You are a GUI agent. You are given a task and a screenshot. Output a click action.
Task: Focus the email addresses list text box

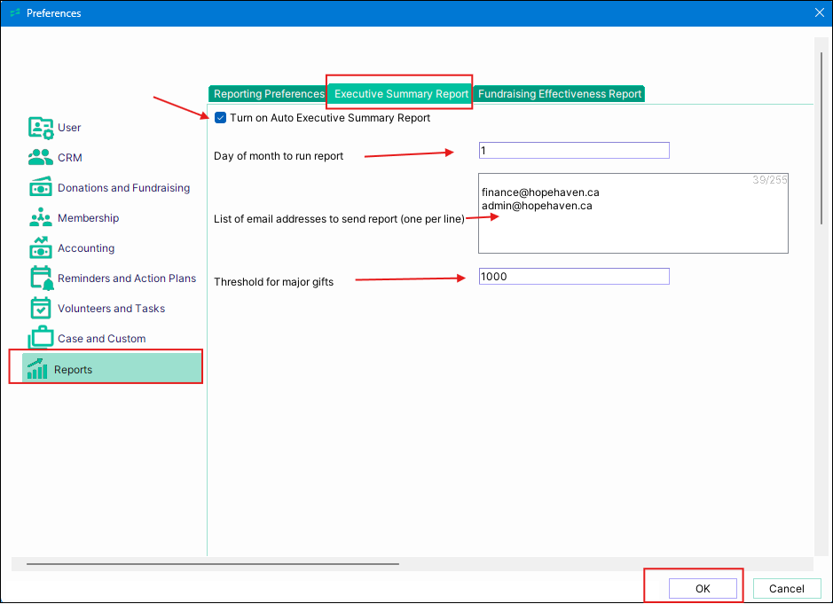click(x=633, y=214)
